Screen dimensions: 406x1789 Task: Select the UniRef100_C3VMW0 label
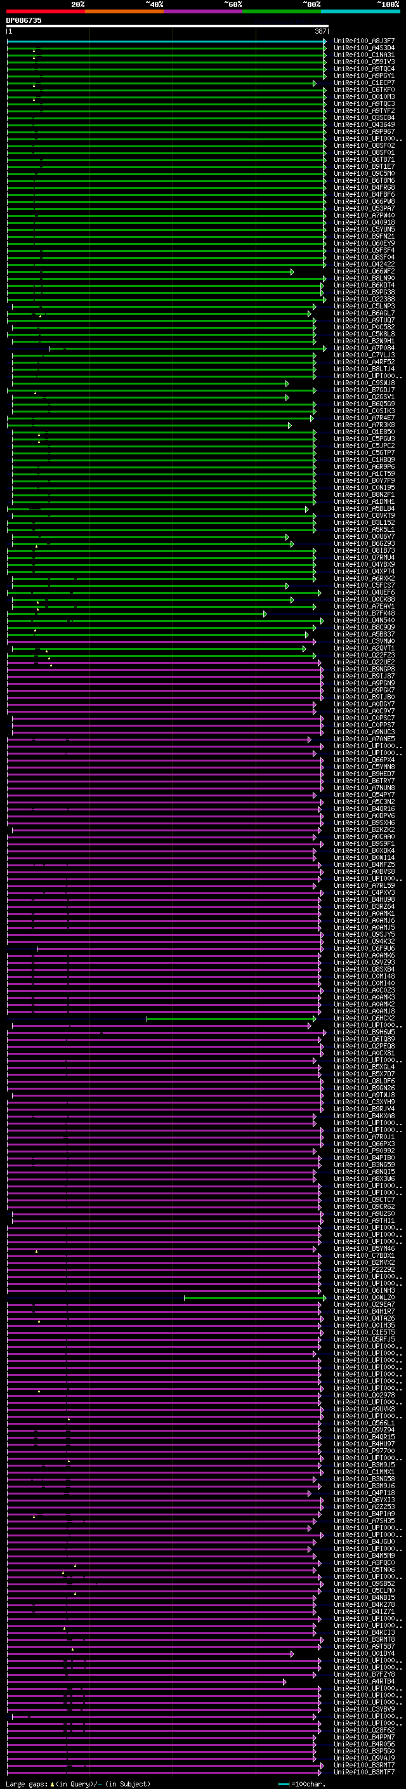pyautogui.click(x=364, y=641)
